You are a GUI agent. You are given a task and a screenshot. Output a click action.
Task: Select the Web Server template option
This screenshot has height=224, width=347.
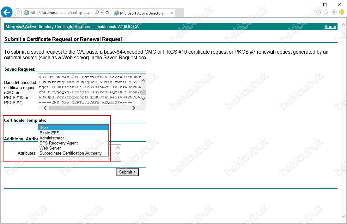coord(73,148)
